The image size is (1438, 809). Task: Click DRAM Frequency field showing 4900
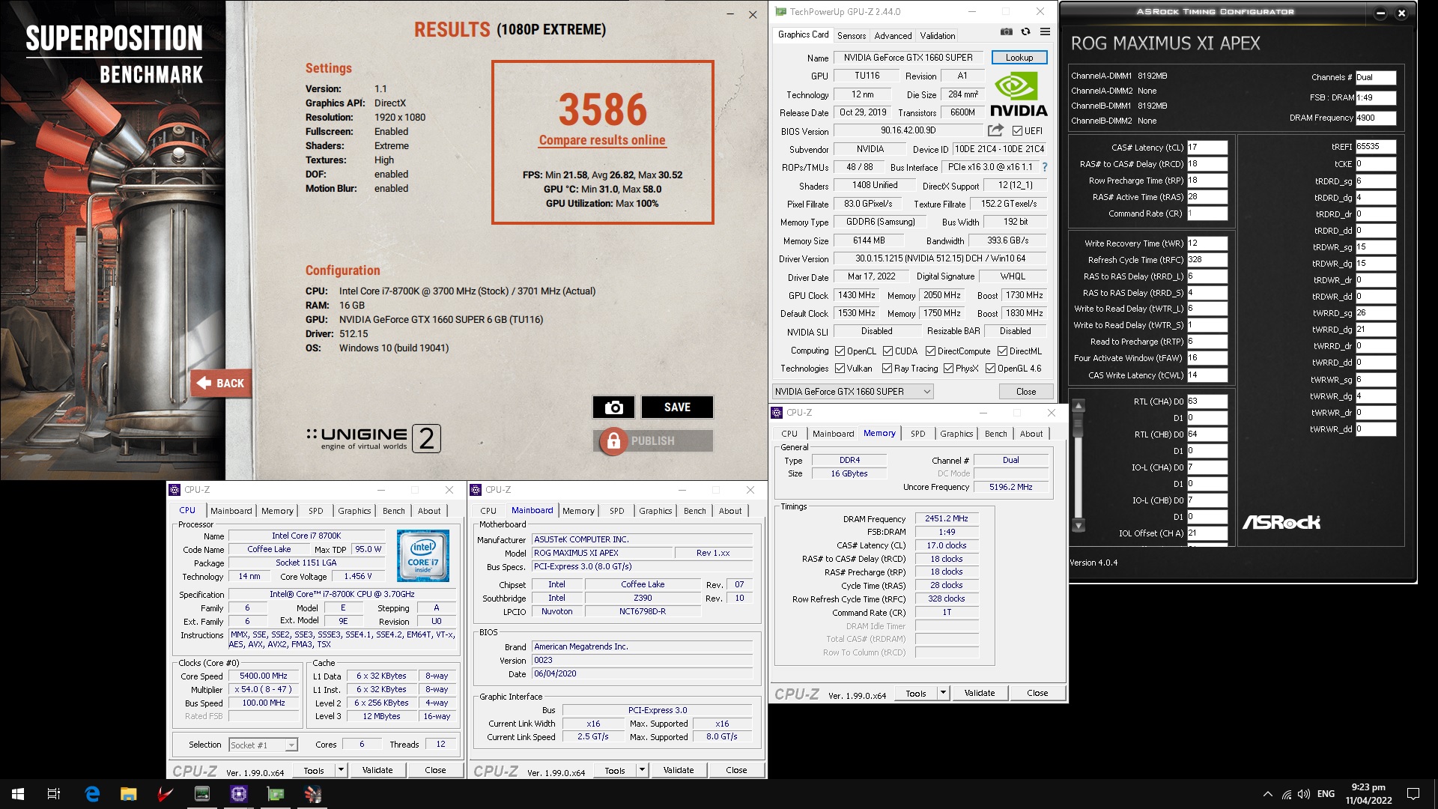[1375, 118]
